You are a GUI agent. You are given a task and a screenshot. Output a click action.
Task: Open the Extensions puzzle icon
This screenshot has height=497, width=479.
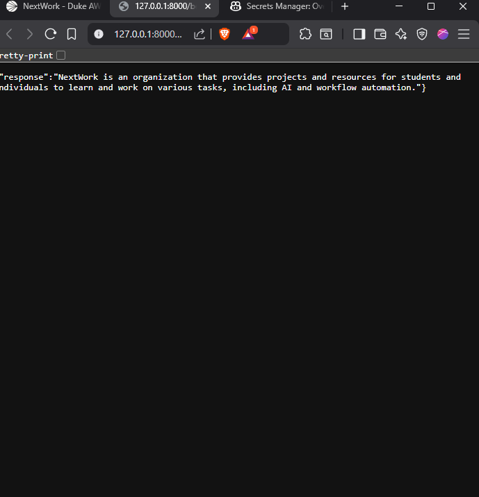(x=305, y=34)
